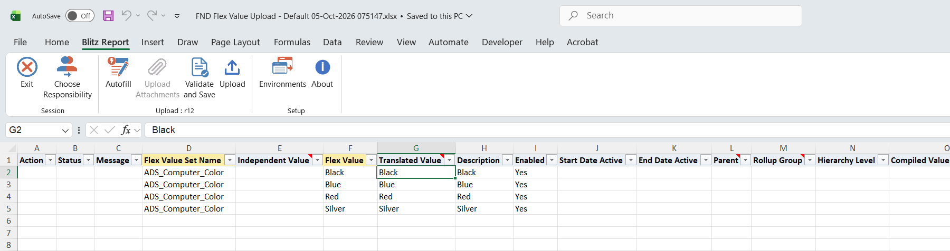Select Translated Value cell Blue
The height and width of the screenshot is (251, 950).
coord(416,185)
